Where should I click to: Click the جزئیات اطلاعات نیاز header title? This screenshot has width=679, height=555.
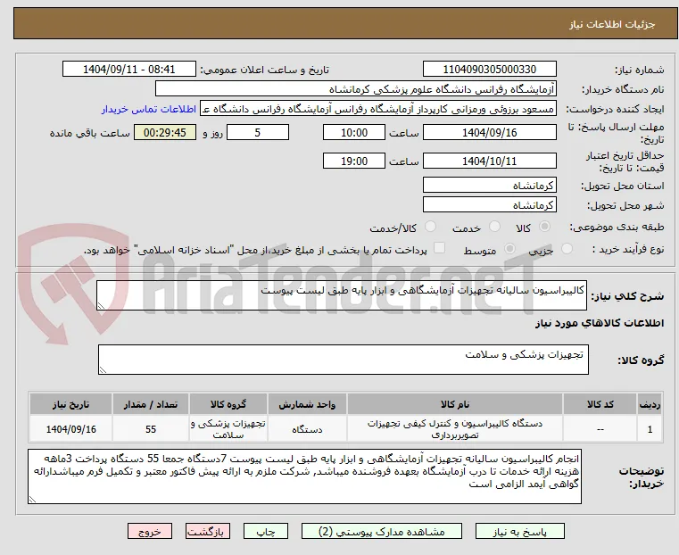click(612, 24)
